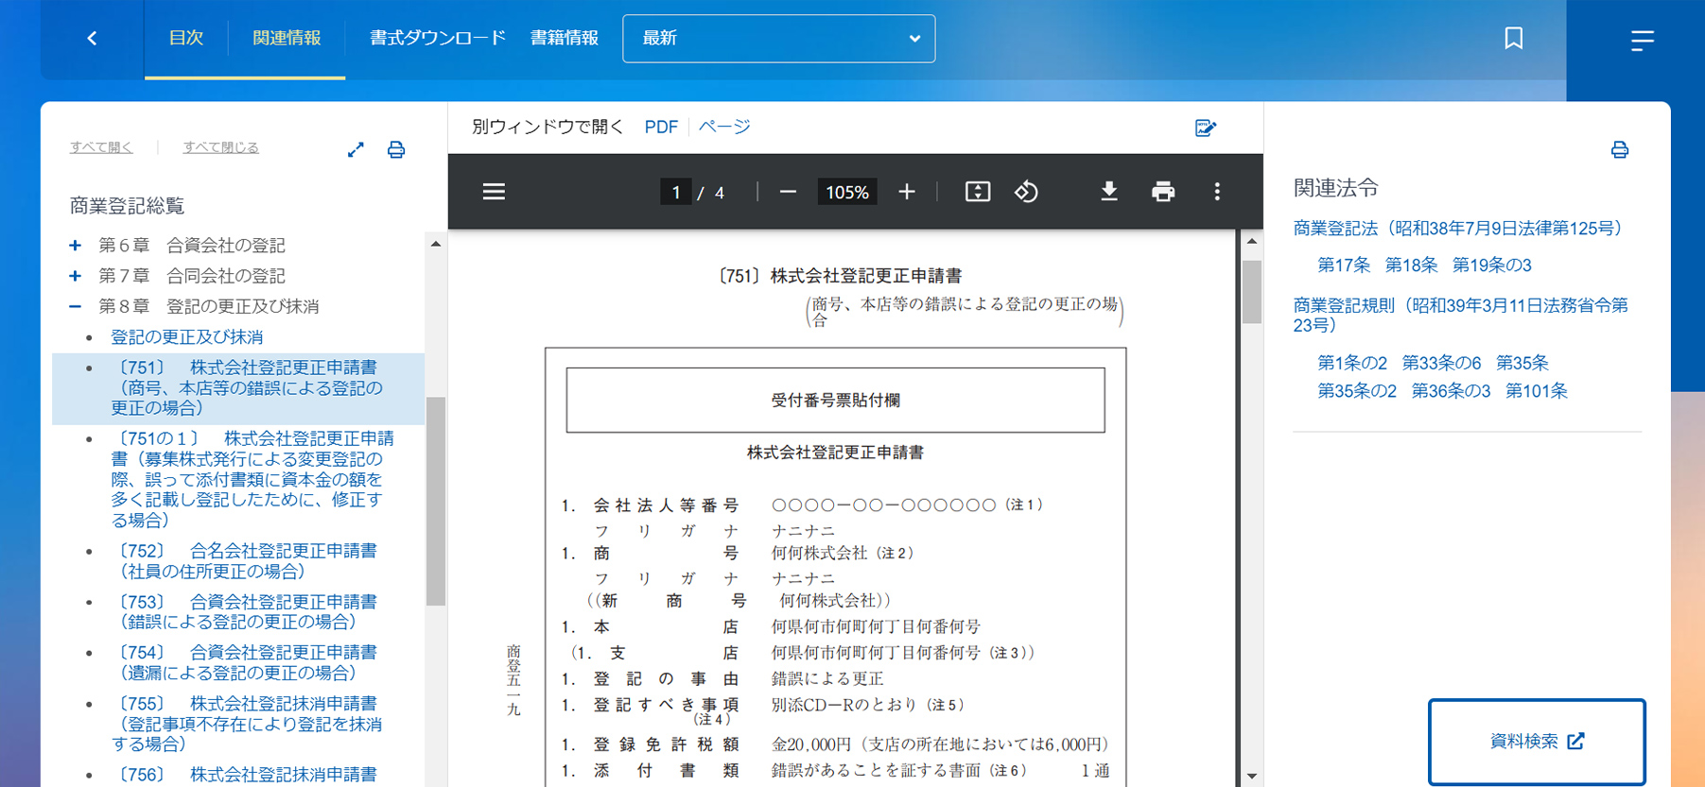The height and width of the screenshot is (787, 1705).
Task: Open 第35条の2 link
Action: [x=1357, y=391]
